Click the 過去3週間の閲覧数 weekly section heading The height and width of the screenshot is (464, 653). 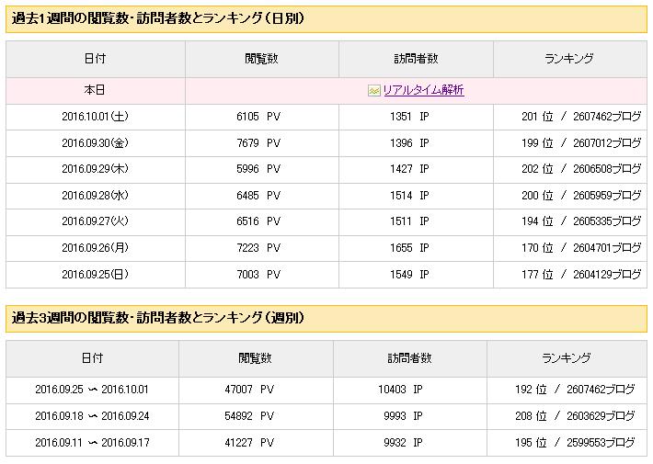[x=158, y=318]
